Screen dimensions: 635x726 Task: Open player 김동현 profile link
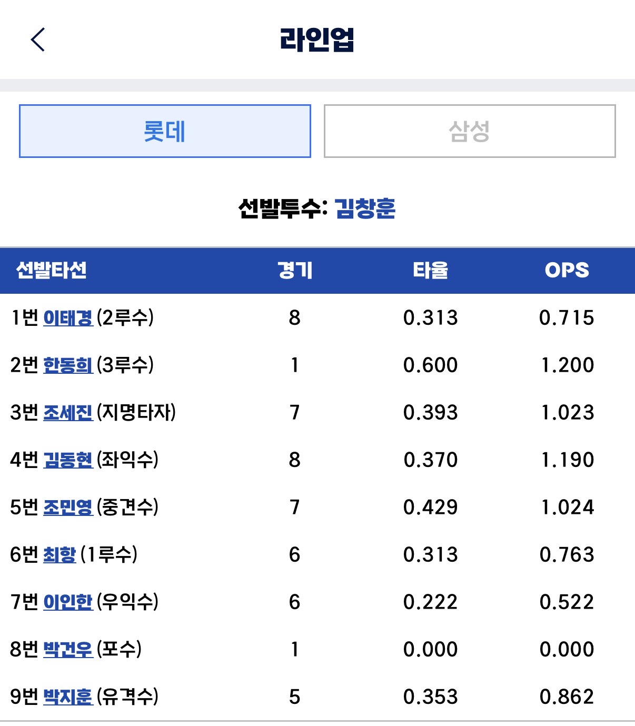click(x=68, y=460)
